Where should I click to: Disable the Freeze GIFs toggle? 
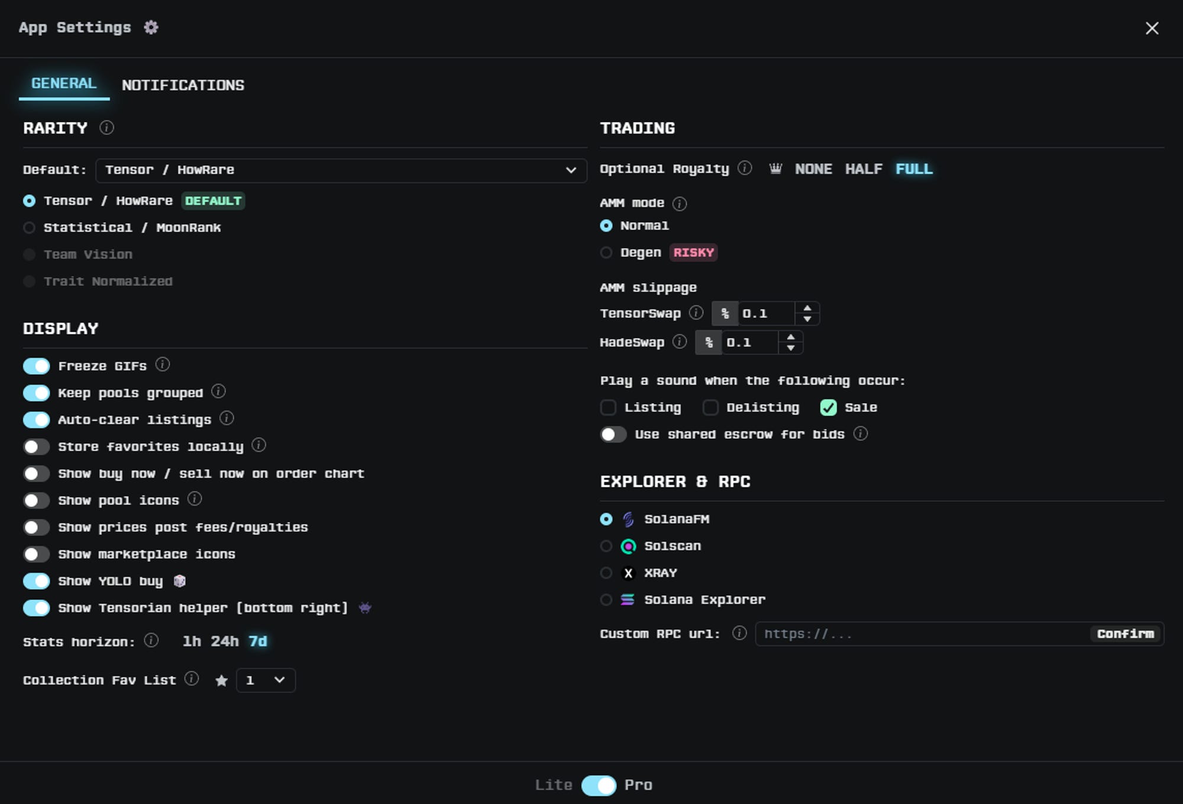[x=36, y=366]
